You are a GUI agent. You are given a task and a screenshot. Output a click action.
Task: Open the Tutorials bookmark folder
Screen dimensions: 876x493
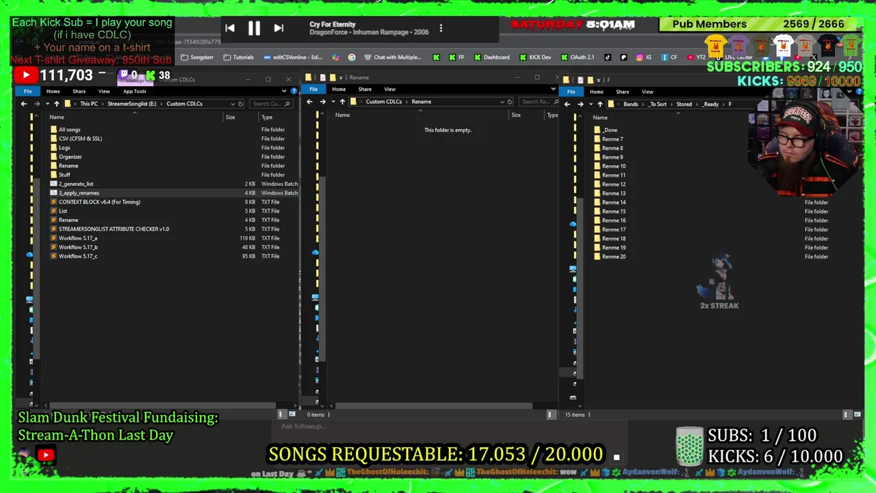tap(238, 58)
